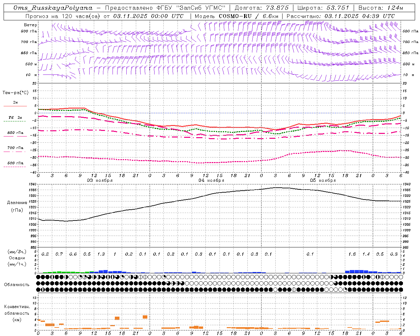420x336 pixels.
Task: Click the Ветер wind panel label
Action: 31,25
